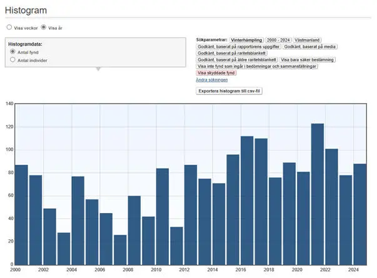This screenshot has height=278, width=377.
Task: Click the 'Västmanland' region tag
Action: point(311,39)
